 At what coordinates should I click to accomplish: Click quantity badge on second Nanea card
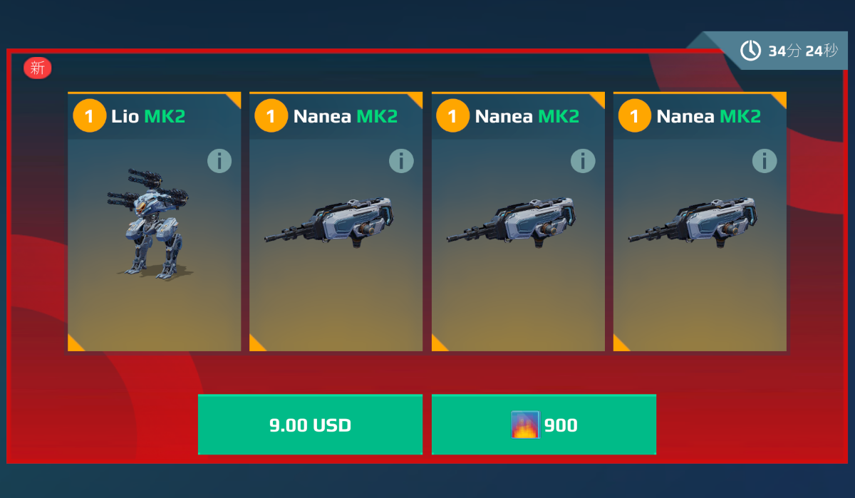pyautogui.click(x=452, y=115)
